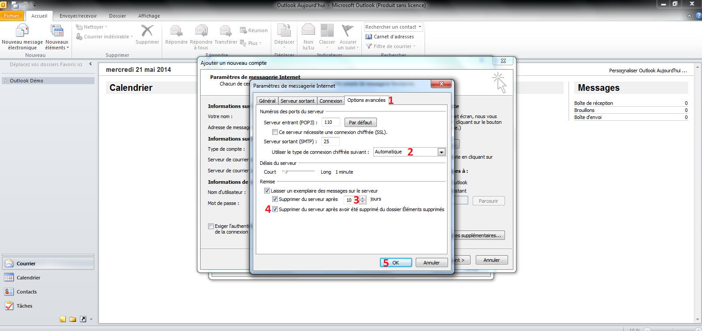Image resolution: width=702 pixels, height=331 pixels.
Task: Open the Envoyer/recevoir ribbon tab
Action: click(x=78, y=16)
